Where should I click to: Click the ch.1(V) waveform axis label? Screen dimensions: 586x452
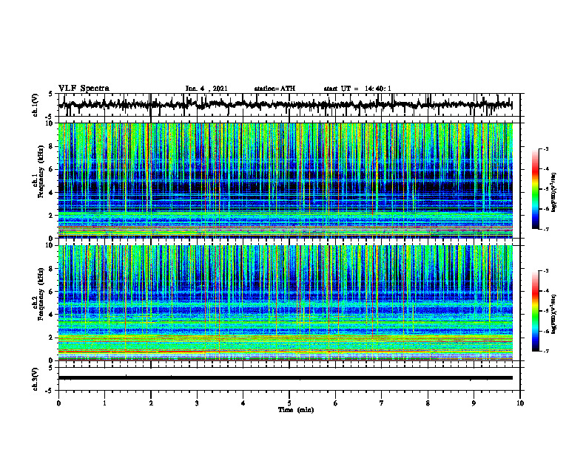click(36, 105)
